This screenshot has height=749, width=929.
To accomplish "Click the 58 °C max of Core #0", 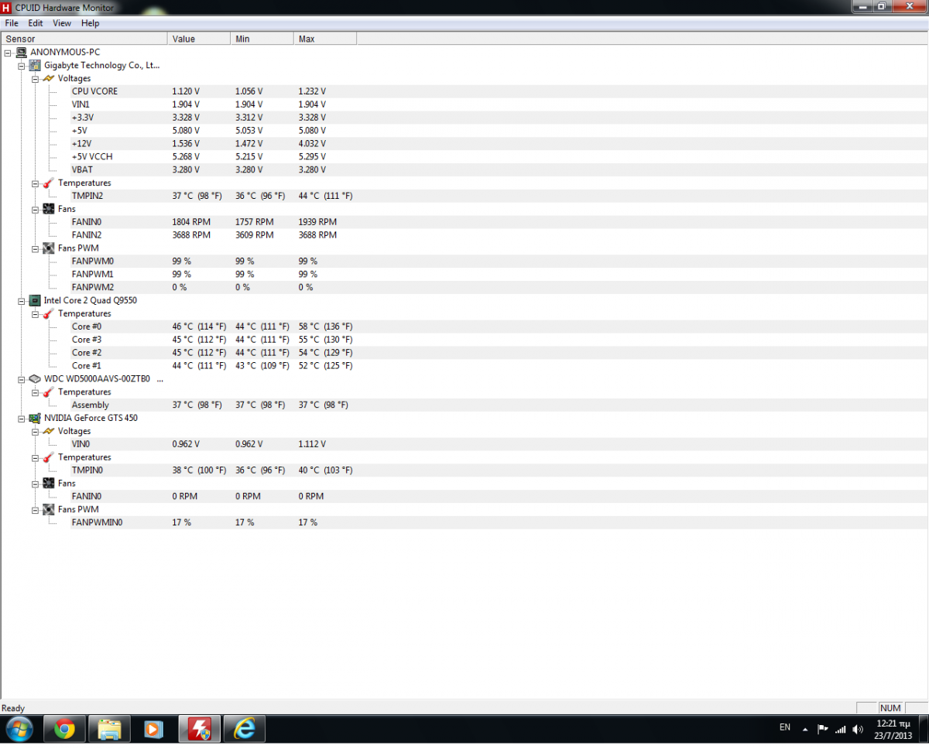I will coord(325,327).
